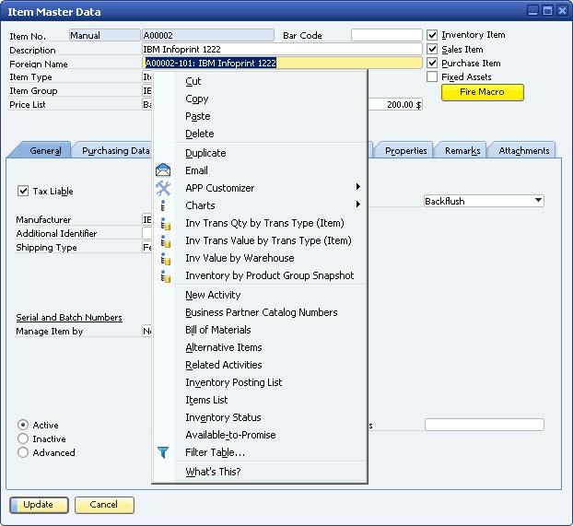Click icon beside Inv Trans Qty by Trans Type
The width and height of the screenshot is (573, 526).
coord(166,223)
